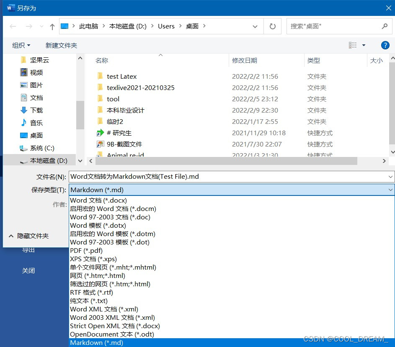This screenshot has height=347, width=395.
Task: Open the 组织 menu
Action: click(x=21, y=45)
